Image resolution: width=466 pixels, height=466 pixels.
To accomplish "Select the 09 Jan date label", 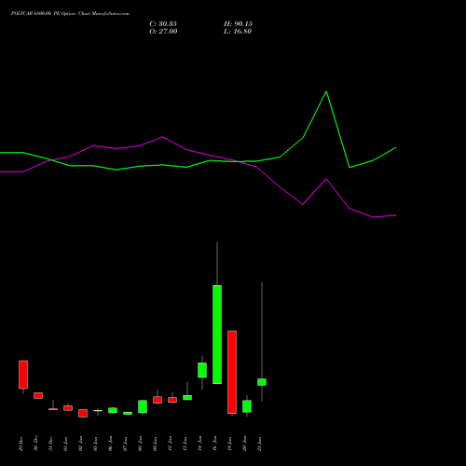I will click(155, 444).
